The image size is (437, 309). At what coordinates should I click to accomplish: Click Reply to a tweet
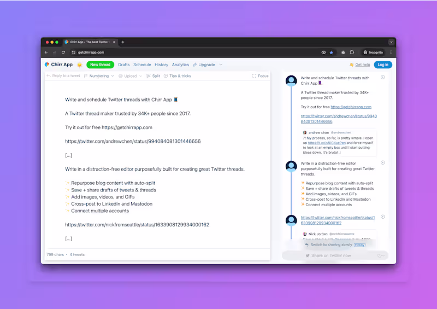63,75
